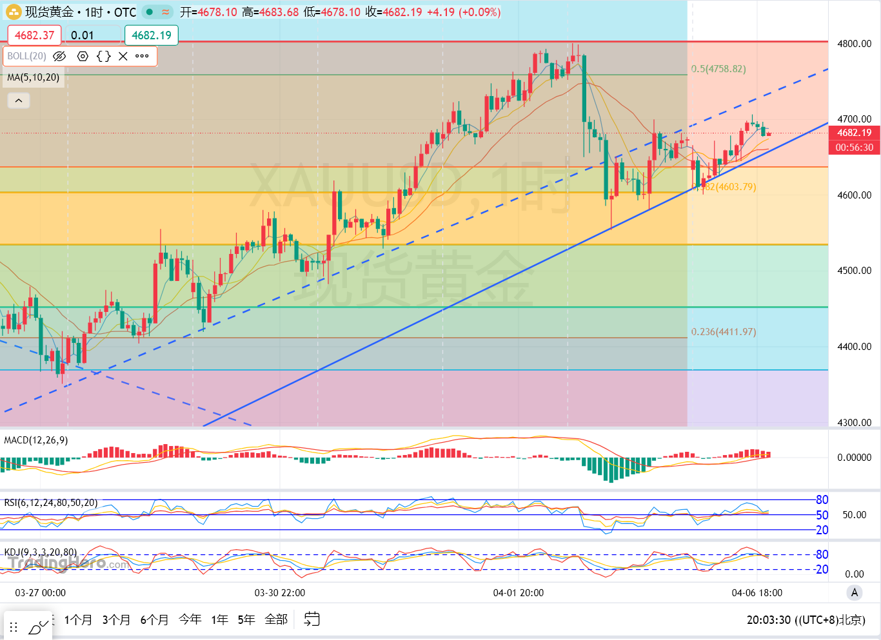Image resolution: width=881 pixels, height=640 pixels.
Task: Remove the BOLL(20) indicator with X
Action: pyautogui.click(x=123, y=56)
